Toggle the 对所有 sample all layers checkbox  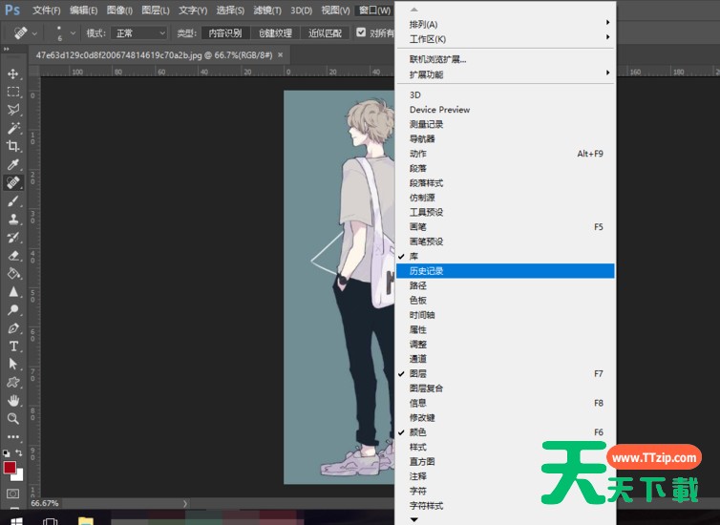[361, 32]
